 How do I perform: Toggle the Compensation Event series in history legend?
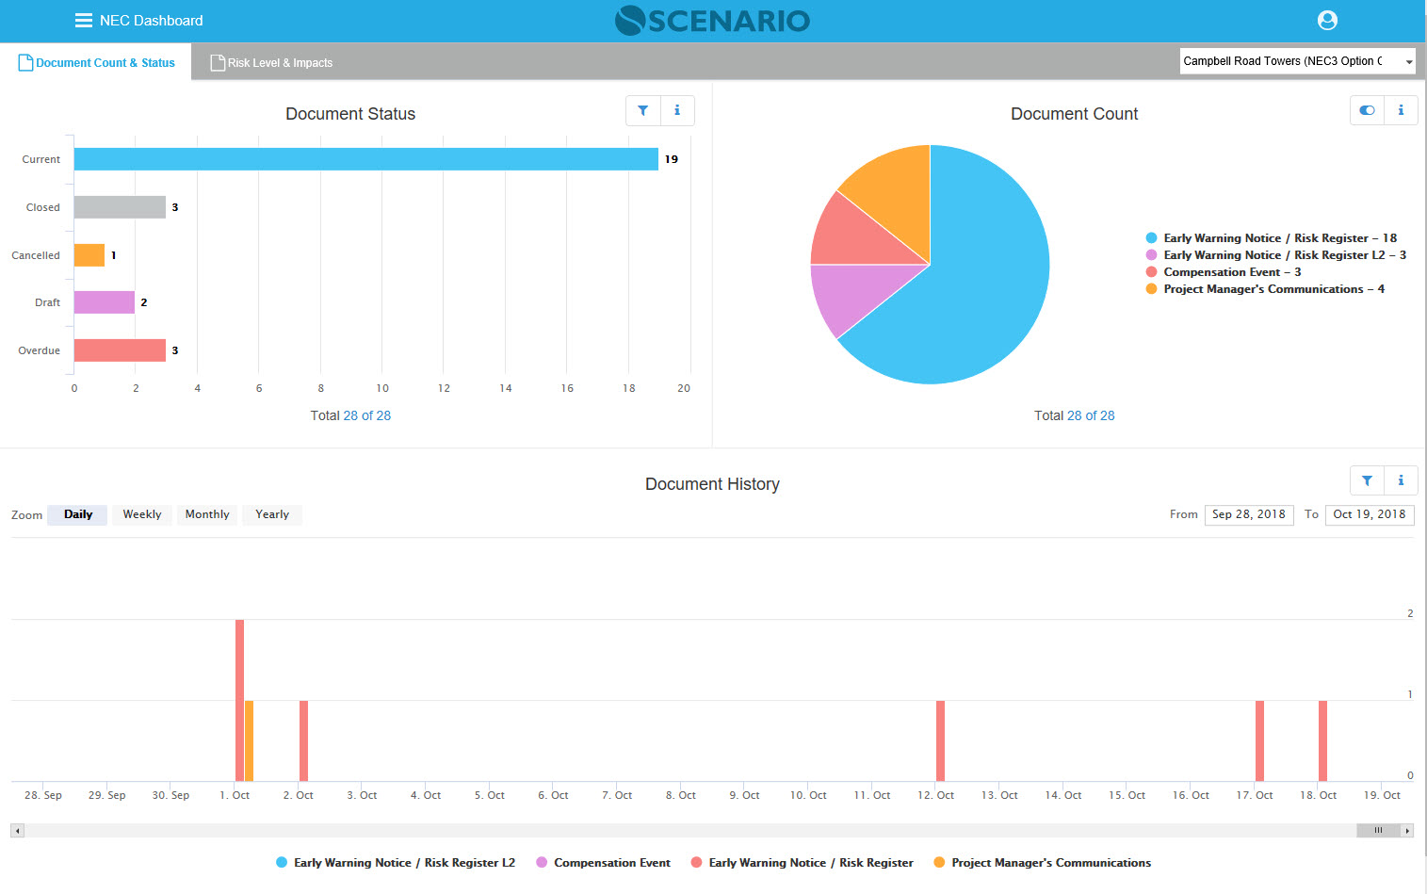click(603, 862)
